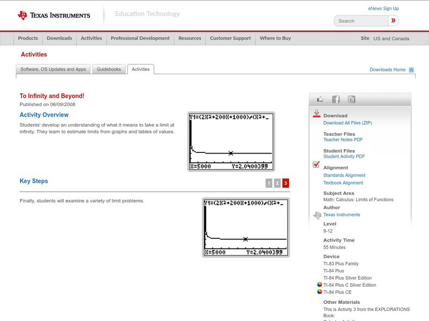The width and height of the screenshot is (429, 321).
Task: Click the Key Steps calculator screenshot
Action: 246,228
